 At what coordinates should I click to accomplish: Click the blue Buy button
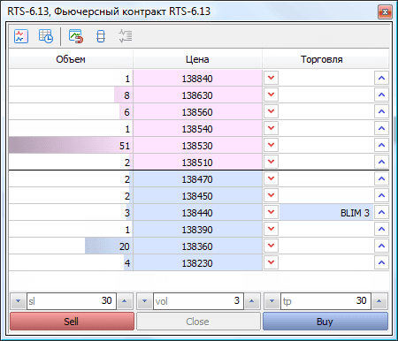pyautogui.click(x=325, y=322)
